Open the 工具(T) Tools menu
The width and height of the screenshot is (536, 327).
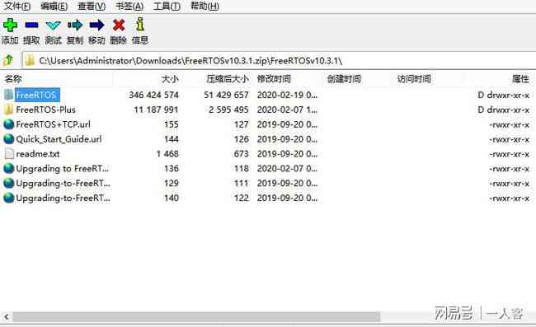pos(167,6)
